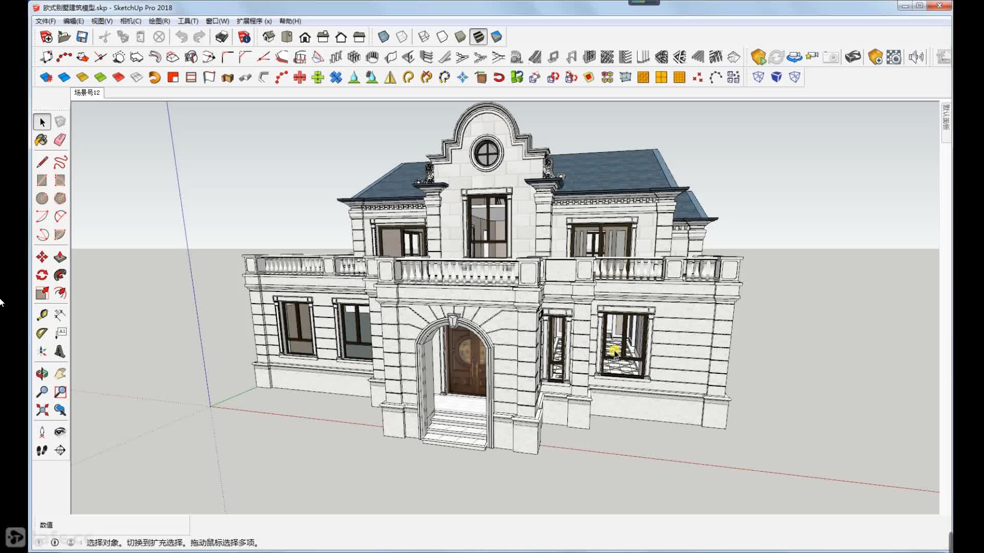Viewport: 984px width, 553px height.
Task: Pick the Offset tool
Action: (x=60, y=293)
